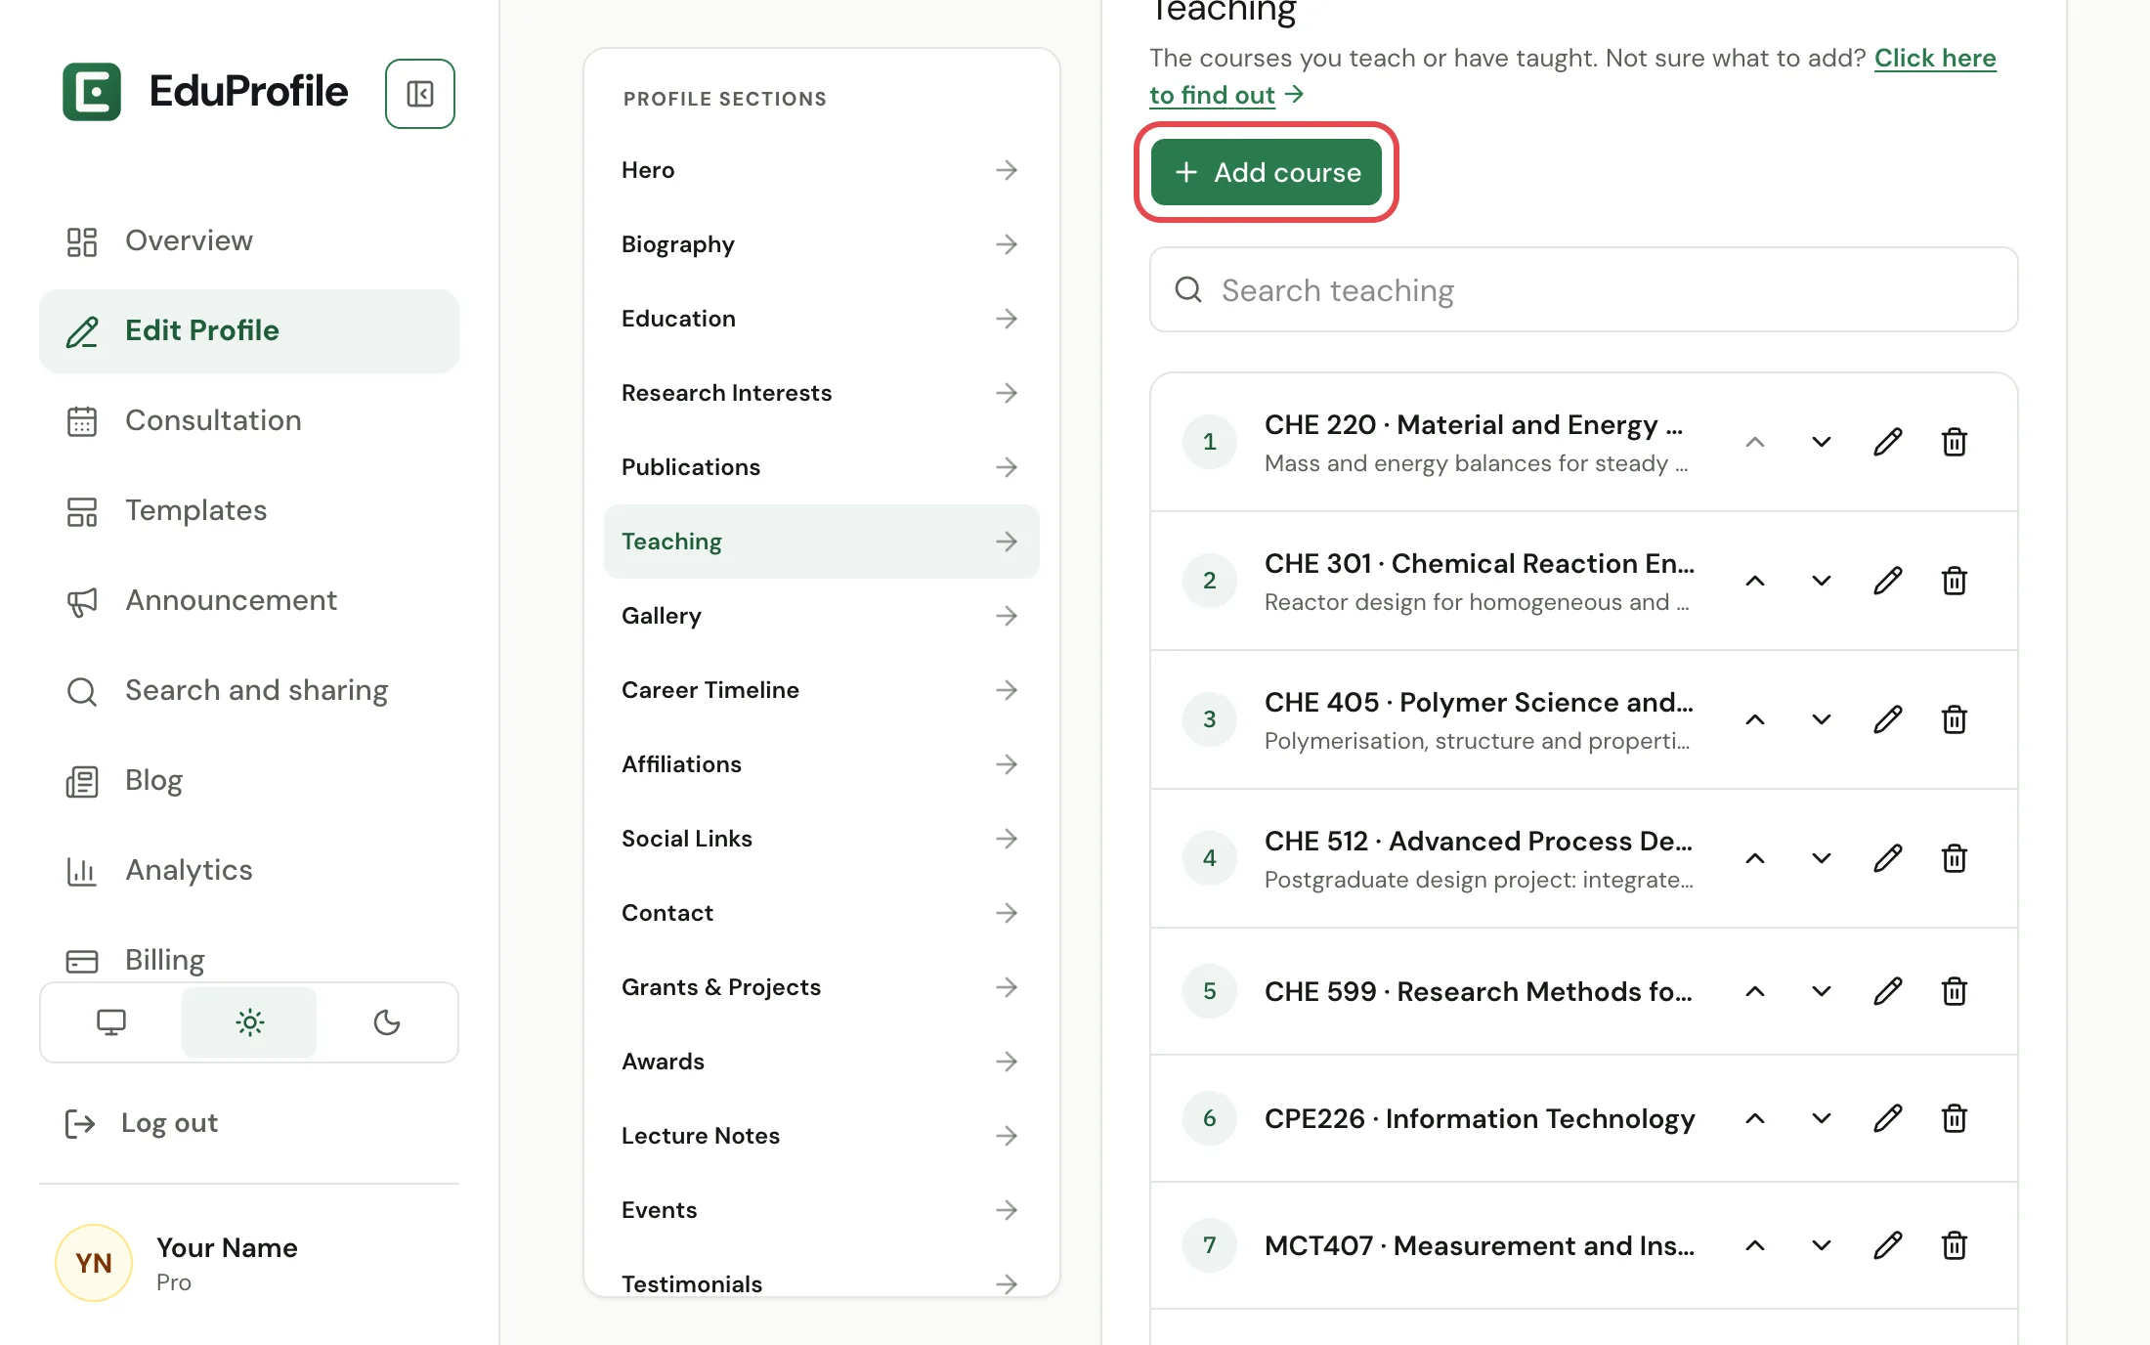Open Blog page in sidebar

coord(249,780)
